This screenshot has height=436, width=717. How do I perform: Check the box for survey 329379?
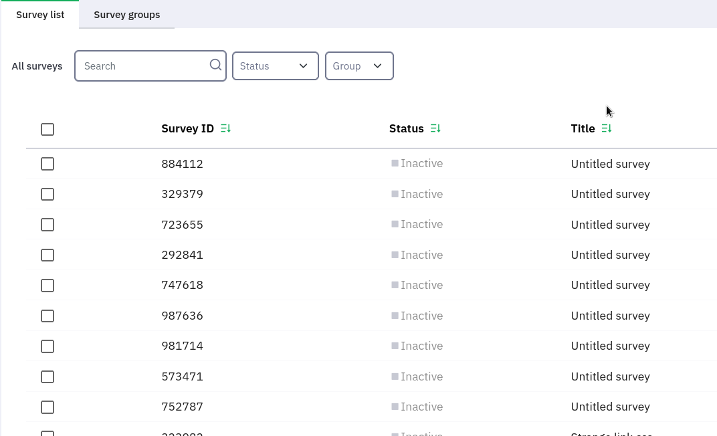47,194
